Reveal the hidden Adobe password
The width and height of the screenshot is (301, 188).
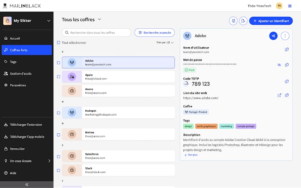[279, 65]
